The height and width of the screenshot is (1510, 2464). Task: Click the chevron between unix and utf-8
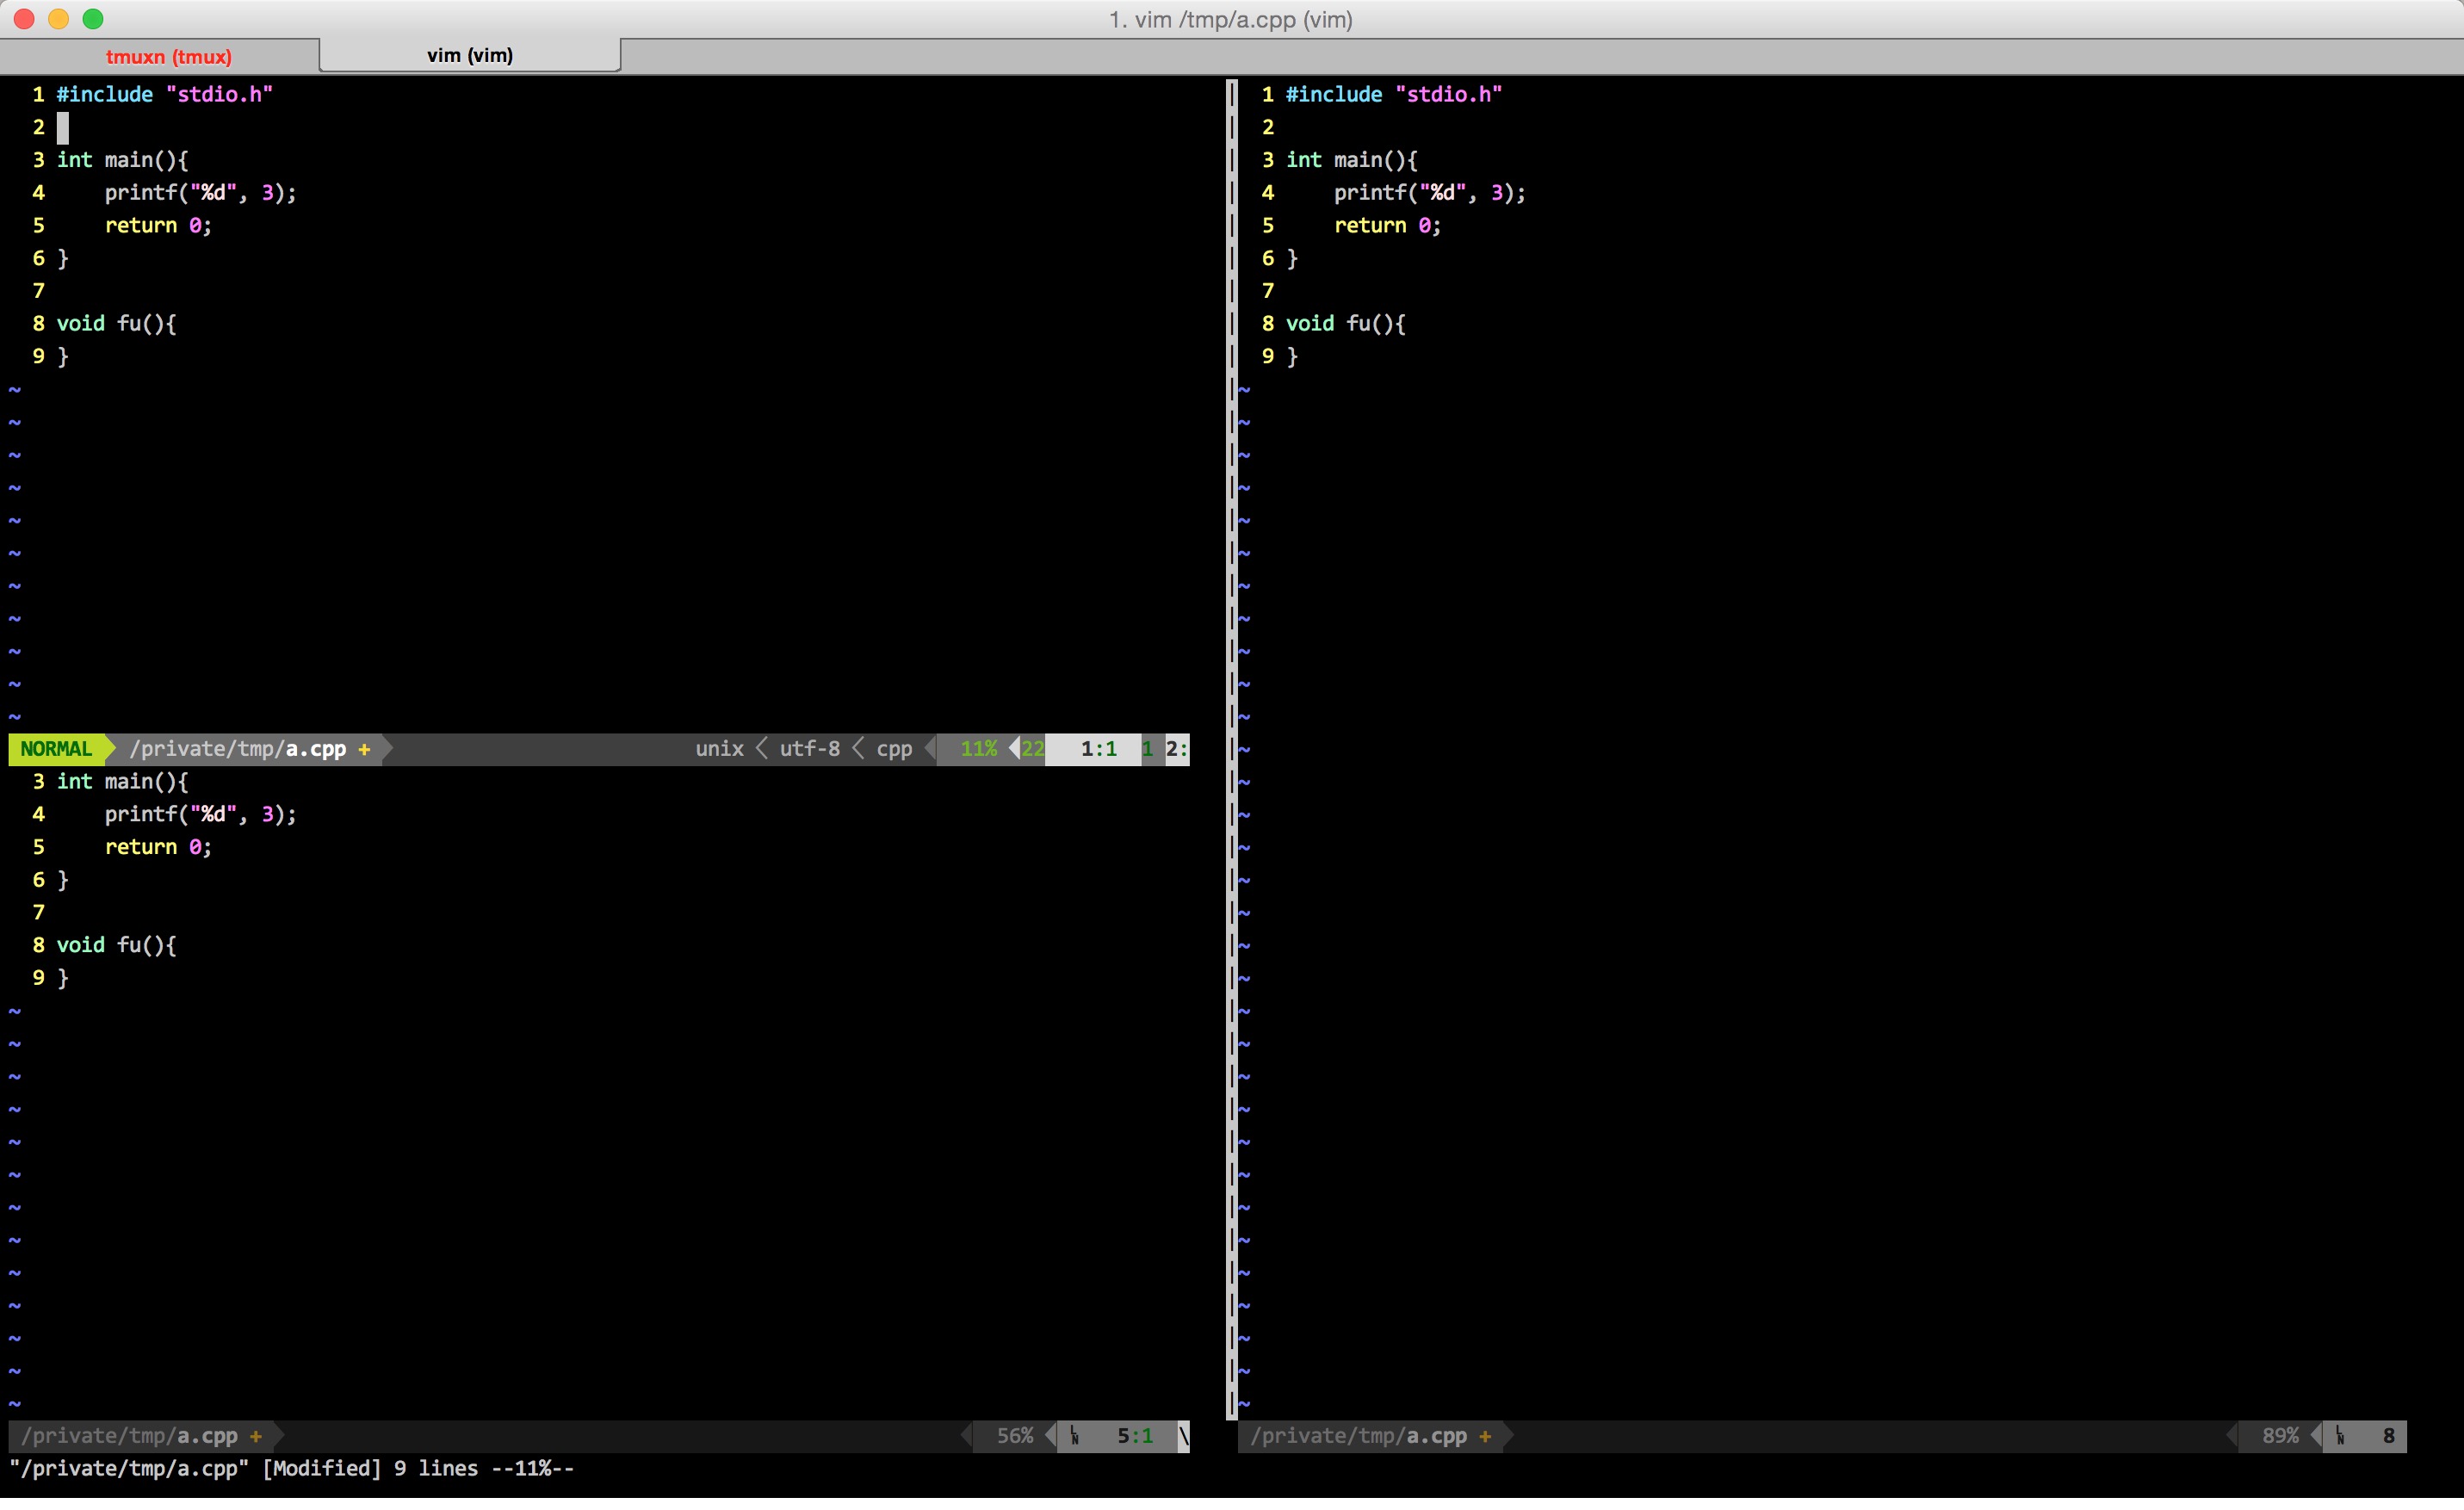pyautogui.click(x=761, y=749)
